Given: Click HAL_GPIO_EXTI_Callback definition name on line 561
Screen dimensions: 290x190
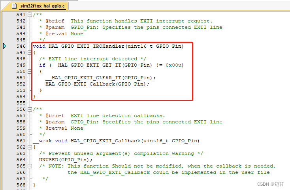Looking at the screenshot, I should [105, 141].
